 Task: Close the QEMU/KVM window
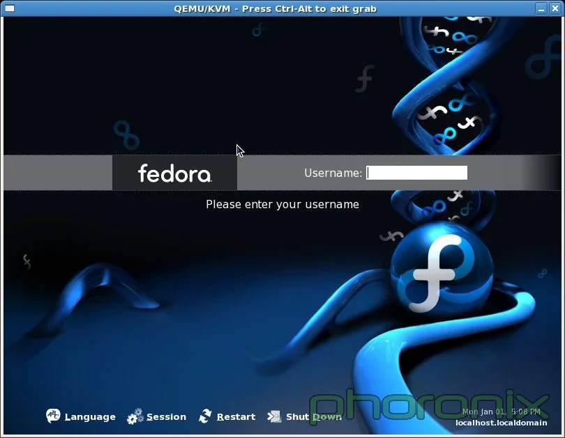pos(555,8)
